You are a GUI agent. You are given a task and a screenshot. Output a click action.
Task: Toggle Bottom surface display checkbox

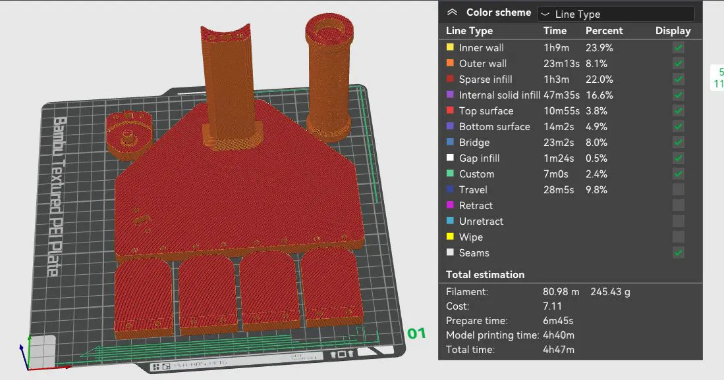coord(679,126)
